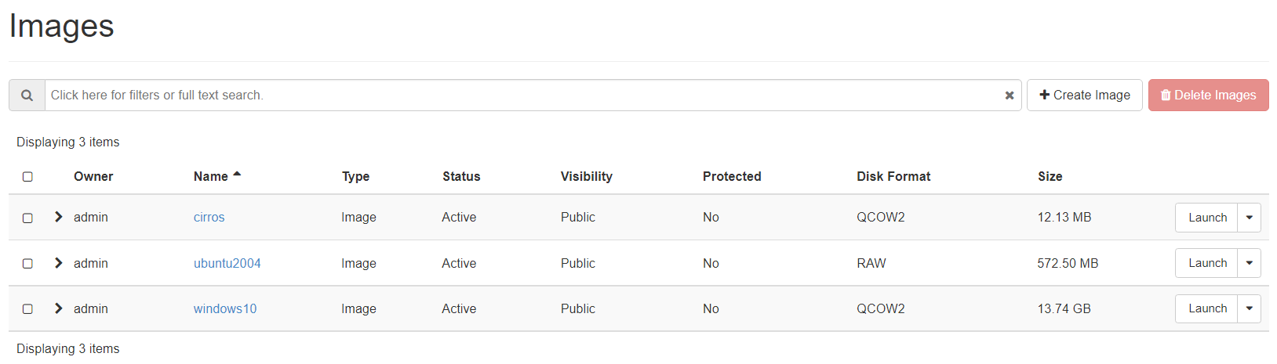Viewport: 1277px width, 364px height.
Task: Check the windows10 image checkbox
Action: (x=27, y=309)
